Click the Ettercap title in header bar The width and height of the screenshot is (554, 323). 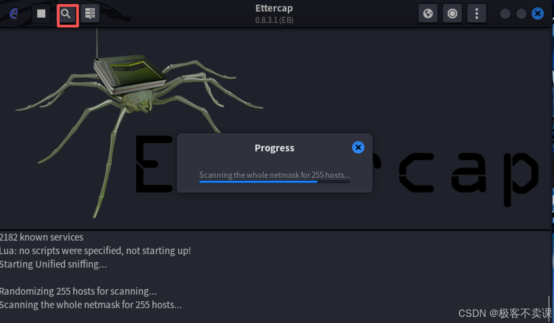pyautogui.click(x=274, y=8)
